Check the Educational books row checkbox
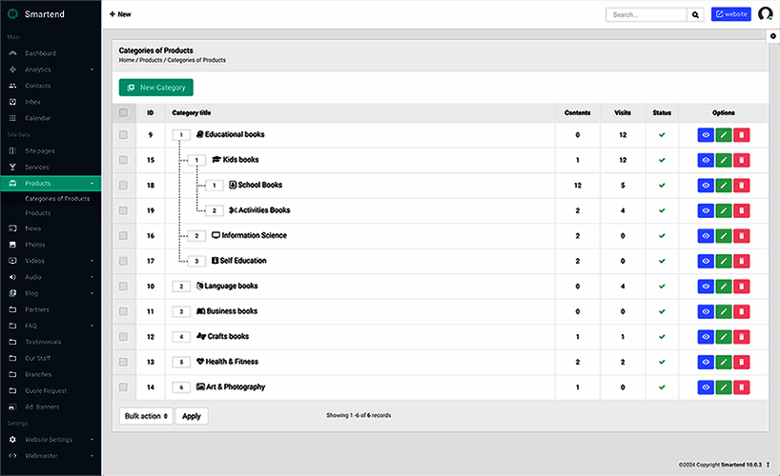The image size is (780, 476). [123, 135]
